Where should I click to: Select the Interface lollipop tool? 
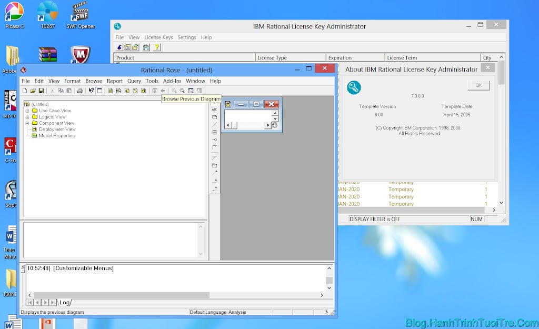click(x=215, y=140)
